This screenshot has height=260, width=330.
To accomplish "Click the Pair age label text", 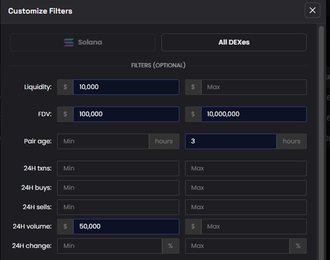I will click(38, 141).
